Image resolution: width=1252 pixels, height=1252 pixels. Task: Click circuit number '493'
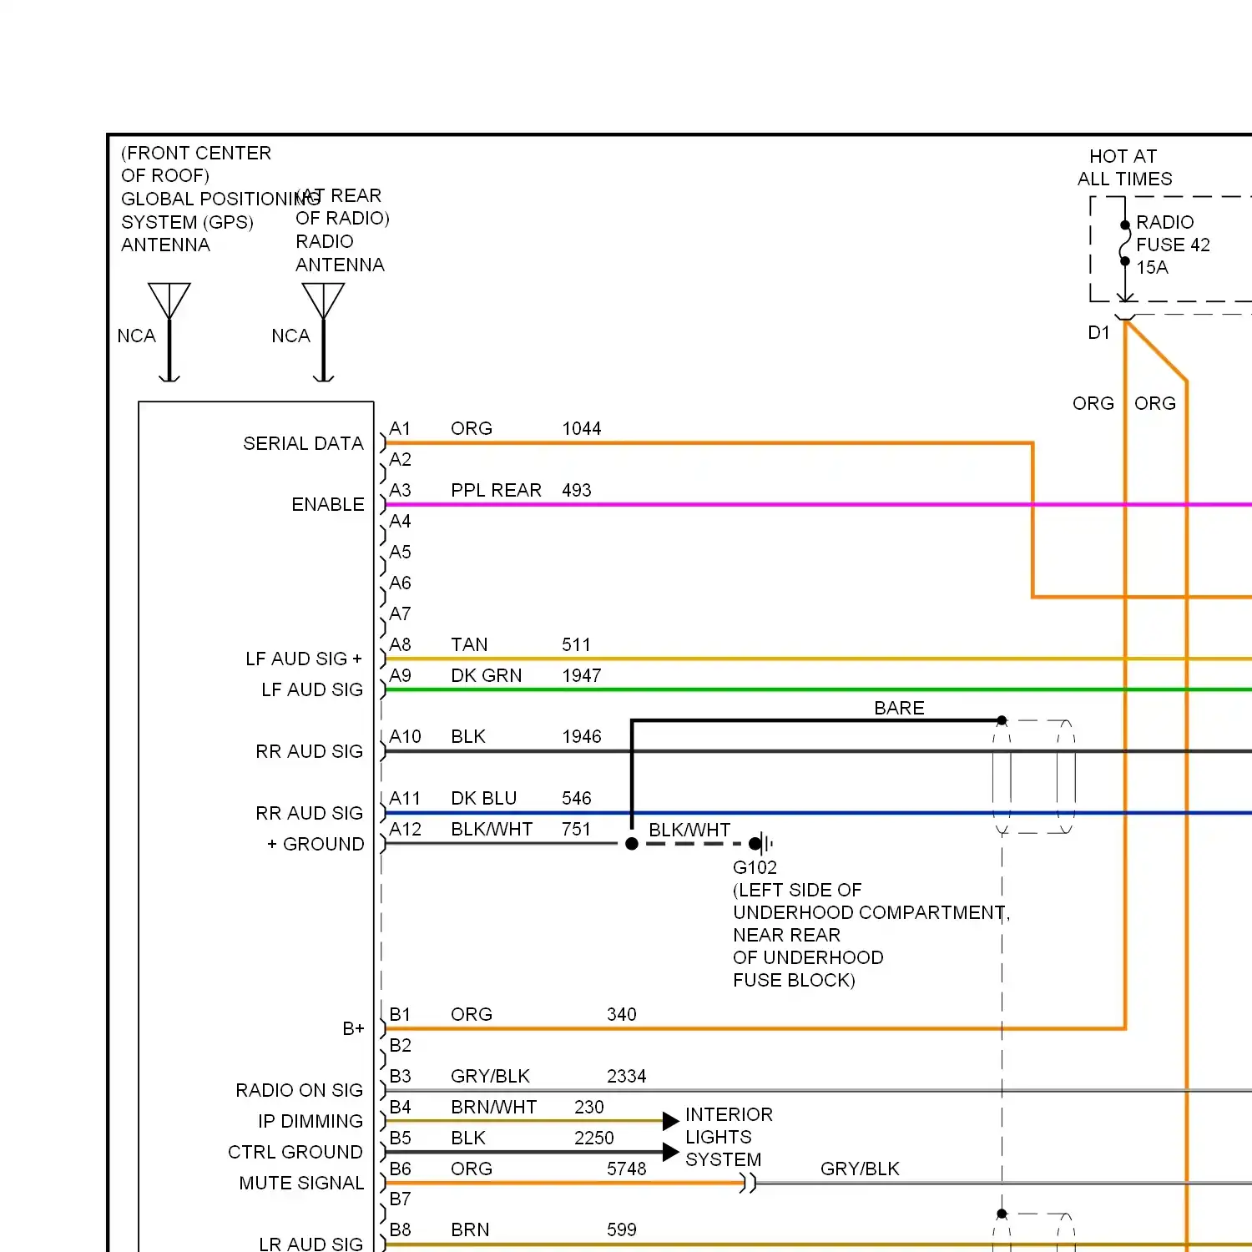click(577, 490)
